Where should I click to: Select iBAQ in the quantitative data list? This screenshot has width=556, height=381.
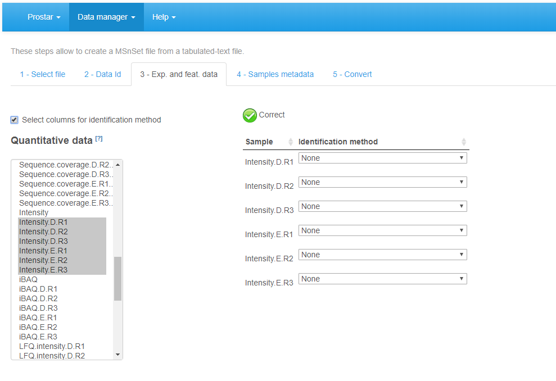[28, 279]
